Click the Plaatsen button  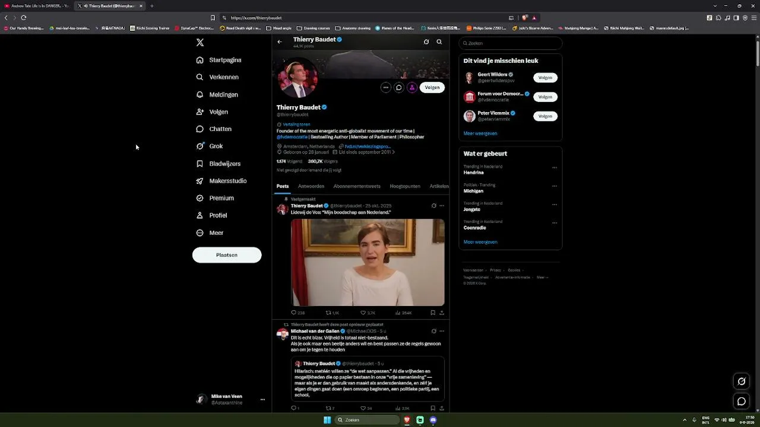coord(227,255)
